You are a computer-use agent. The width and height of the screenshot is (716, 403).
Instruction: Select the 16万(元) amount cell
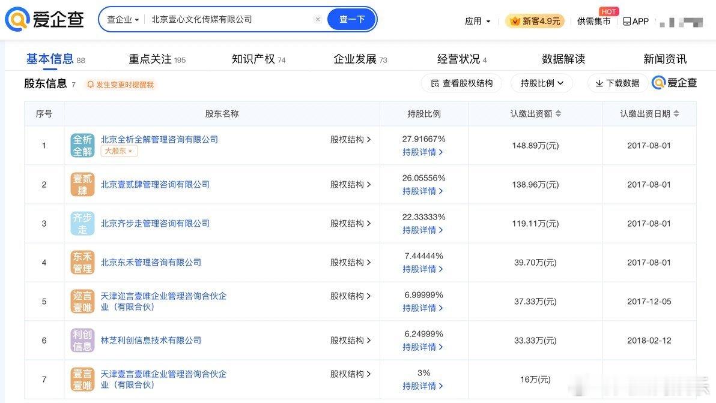[535, 379]
